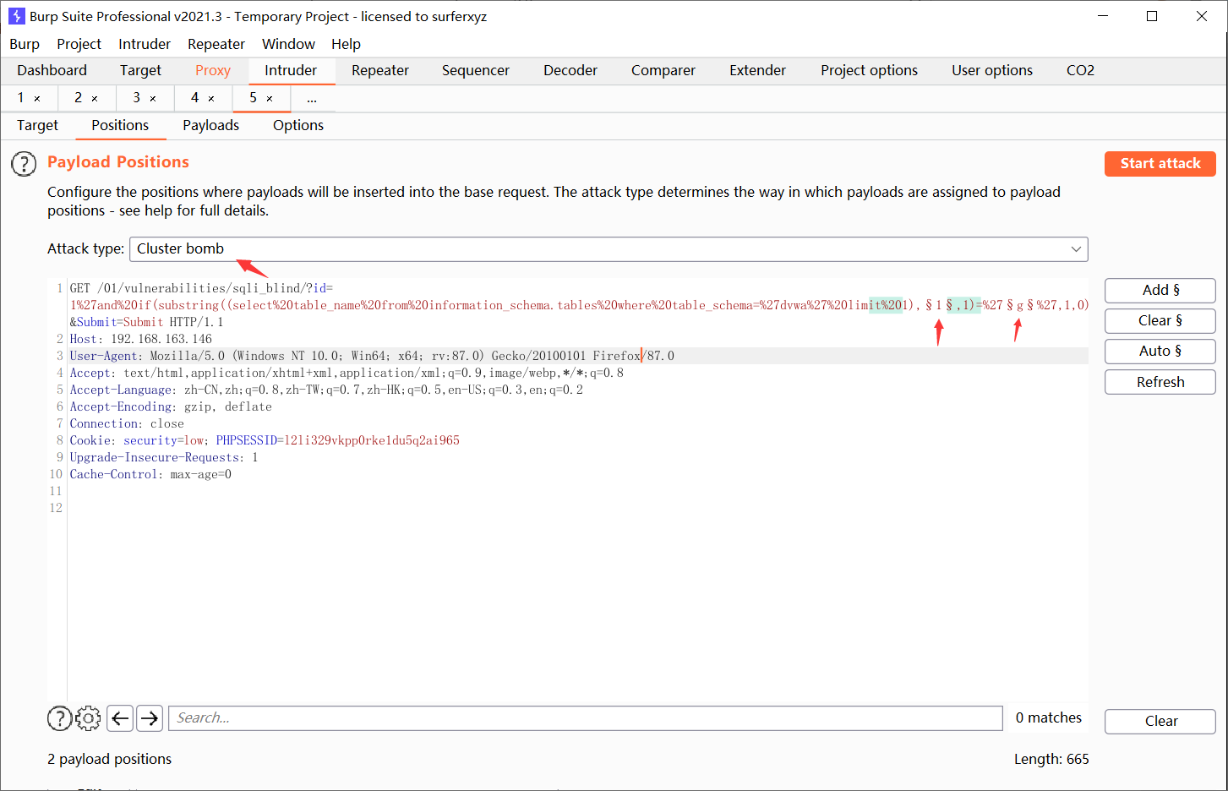Open the CO2 extension tab

tap(1080, 71)
